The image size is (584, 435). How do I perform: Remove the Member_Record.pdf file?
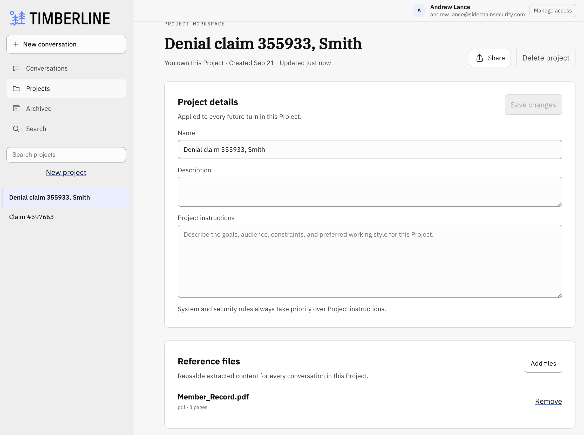[x=548, y=401]
